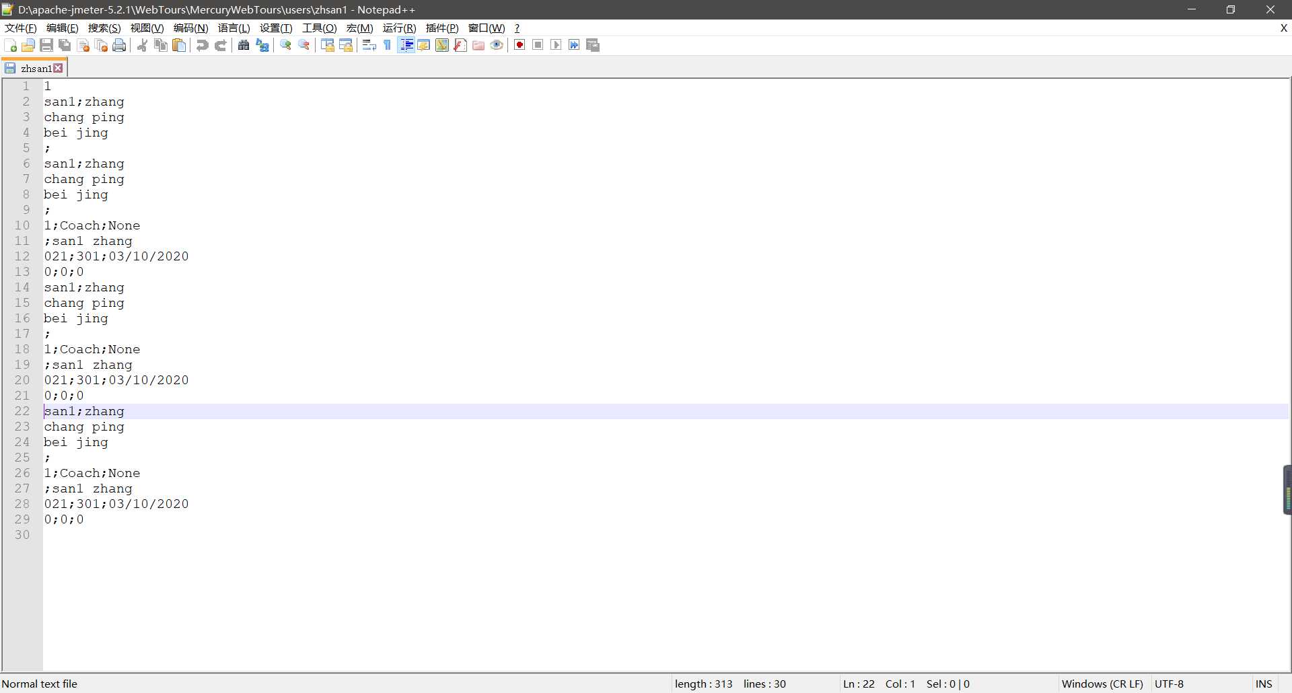Close the current document using toolbar Close icon
The height and width of the screenshot is (693, 1292).
(x=83, y=45)
